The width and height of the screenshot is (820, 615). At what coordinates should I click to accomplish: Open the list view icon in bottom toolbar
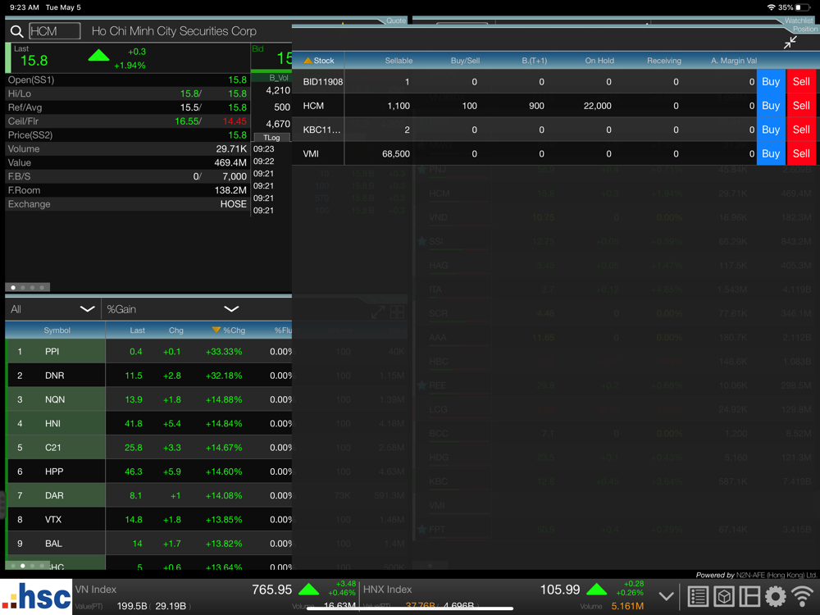(x=698, y=596)
